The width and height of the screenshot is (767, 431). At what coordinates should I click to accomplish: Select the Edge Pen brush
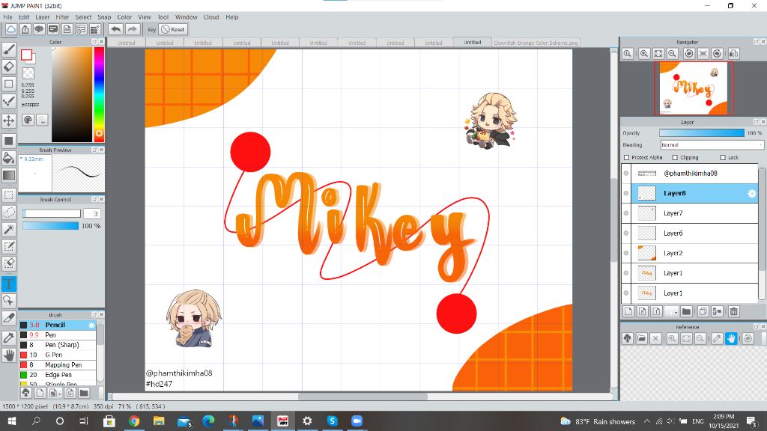click(x=58, y=375)
